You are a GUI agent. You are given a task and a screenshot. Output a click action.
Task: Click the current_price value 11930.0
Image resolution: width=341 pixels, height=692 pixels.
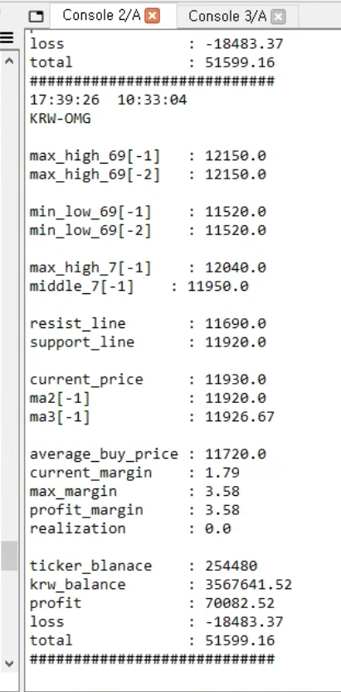236,380
